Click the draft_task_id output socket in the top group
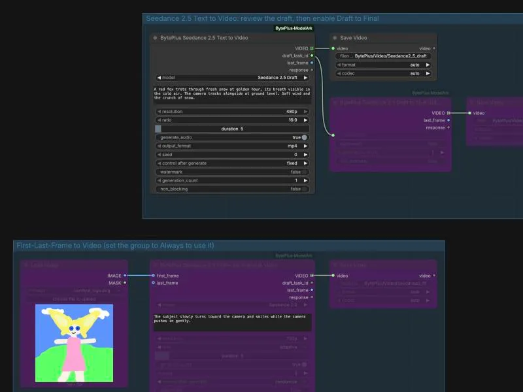Image resolution: width=523 pixels, height=392 pixels. coord(312,56)
